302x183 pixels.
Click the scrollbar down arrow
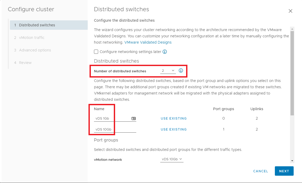point(292,161)
